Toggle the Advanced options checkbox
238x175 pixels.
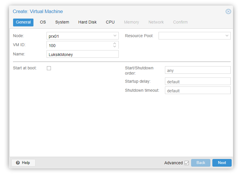[x=187, y=163]
